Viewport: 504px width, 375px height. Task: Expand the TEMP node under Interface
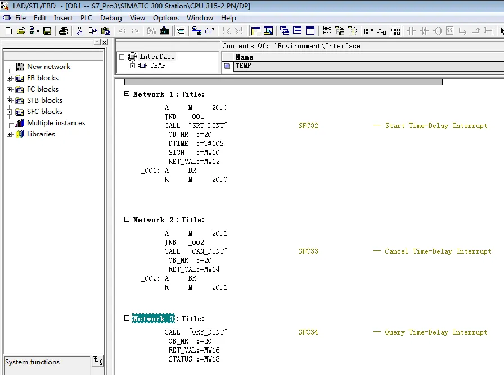pos(132,66)
